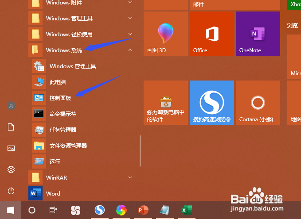301x219 pixels.
Task: Launch Sogou browser tile (搜狗高速浏览器)
Action: 212,103
